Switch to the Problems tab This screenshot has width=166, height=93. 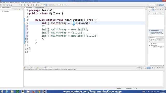[x=27, y=68]
